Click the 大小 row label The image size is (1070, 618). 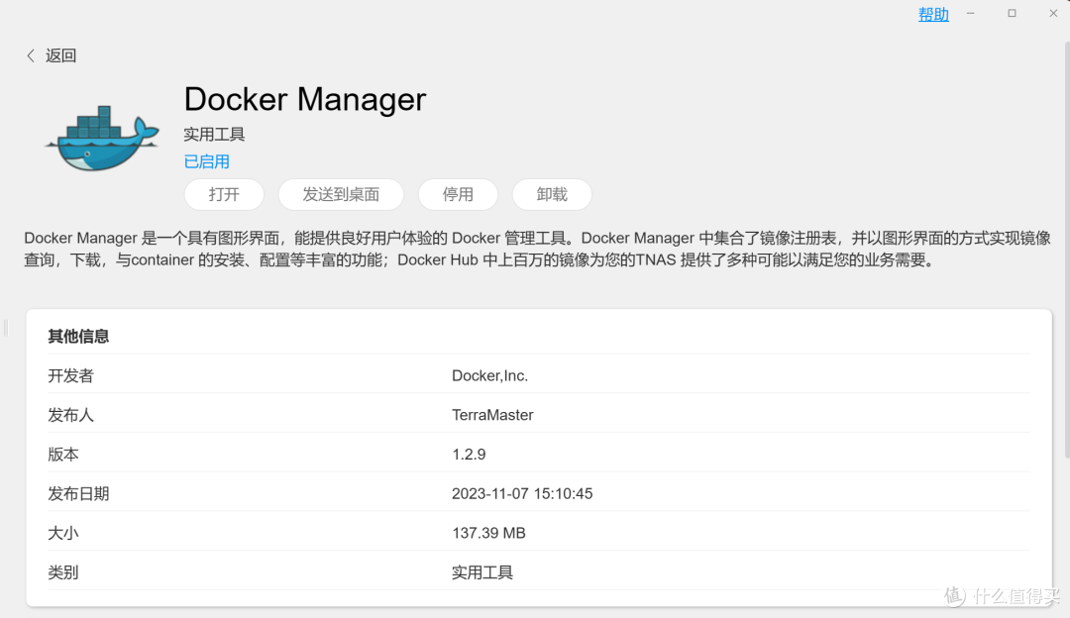tap(63, 534)
